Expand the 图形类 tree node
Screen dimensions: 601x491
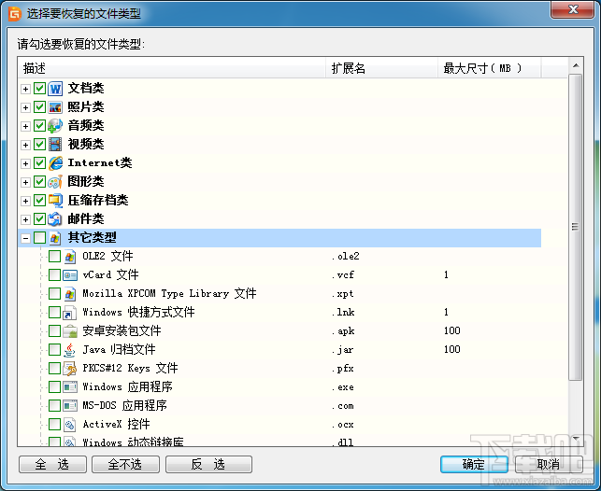25,183
